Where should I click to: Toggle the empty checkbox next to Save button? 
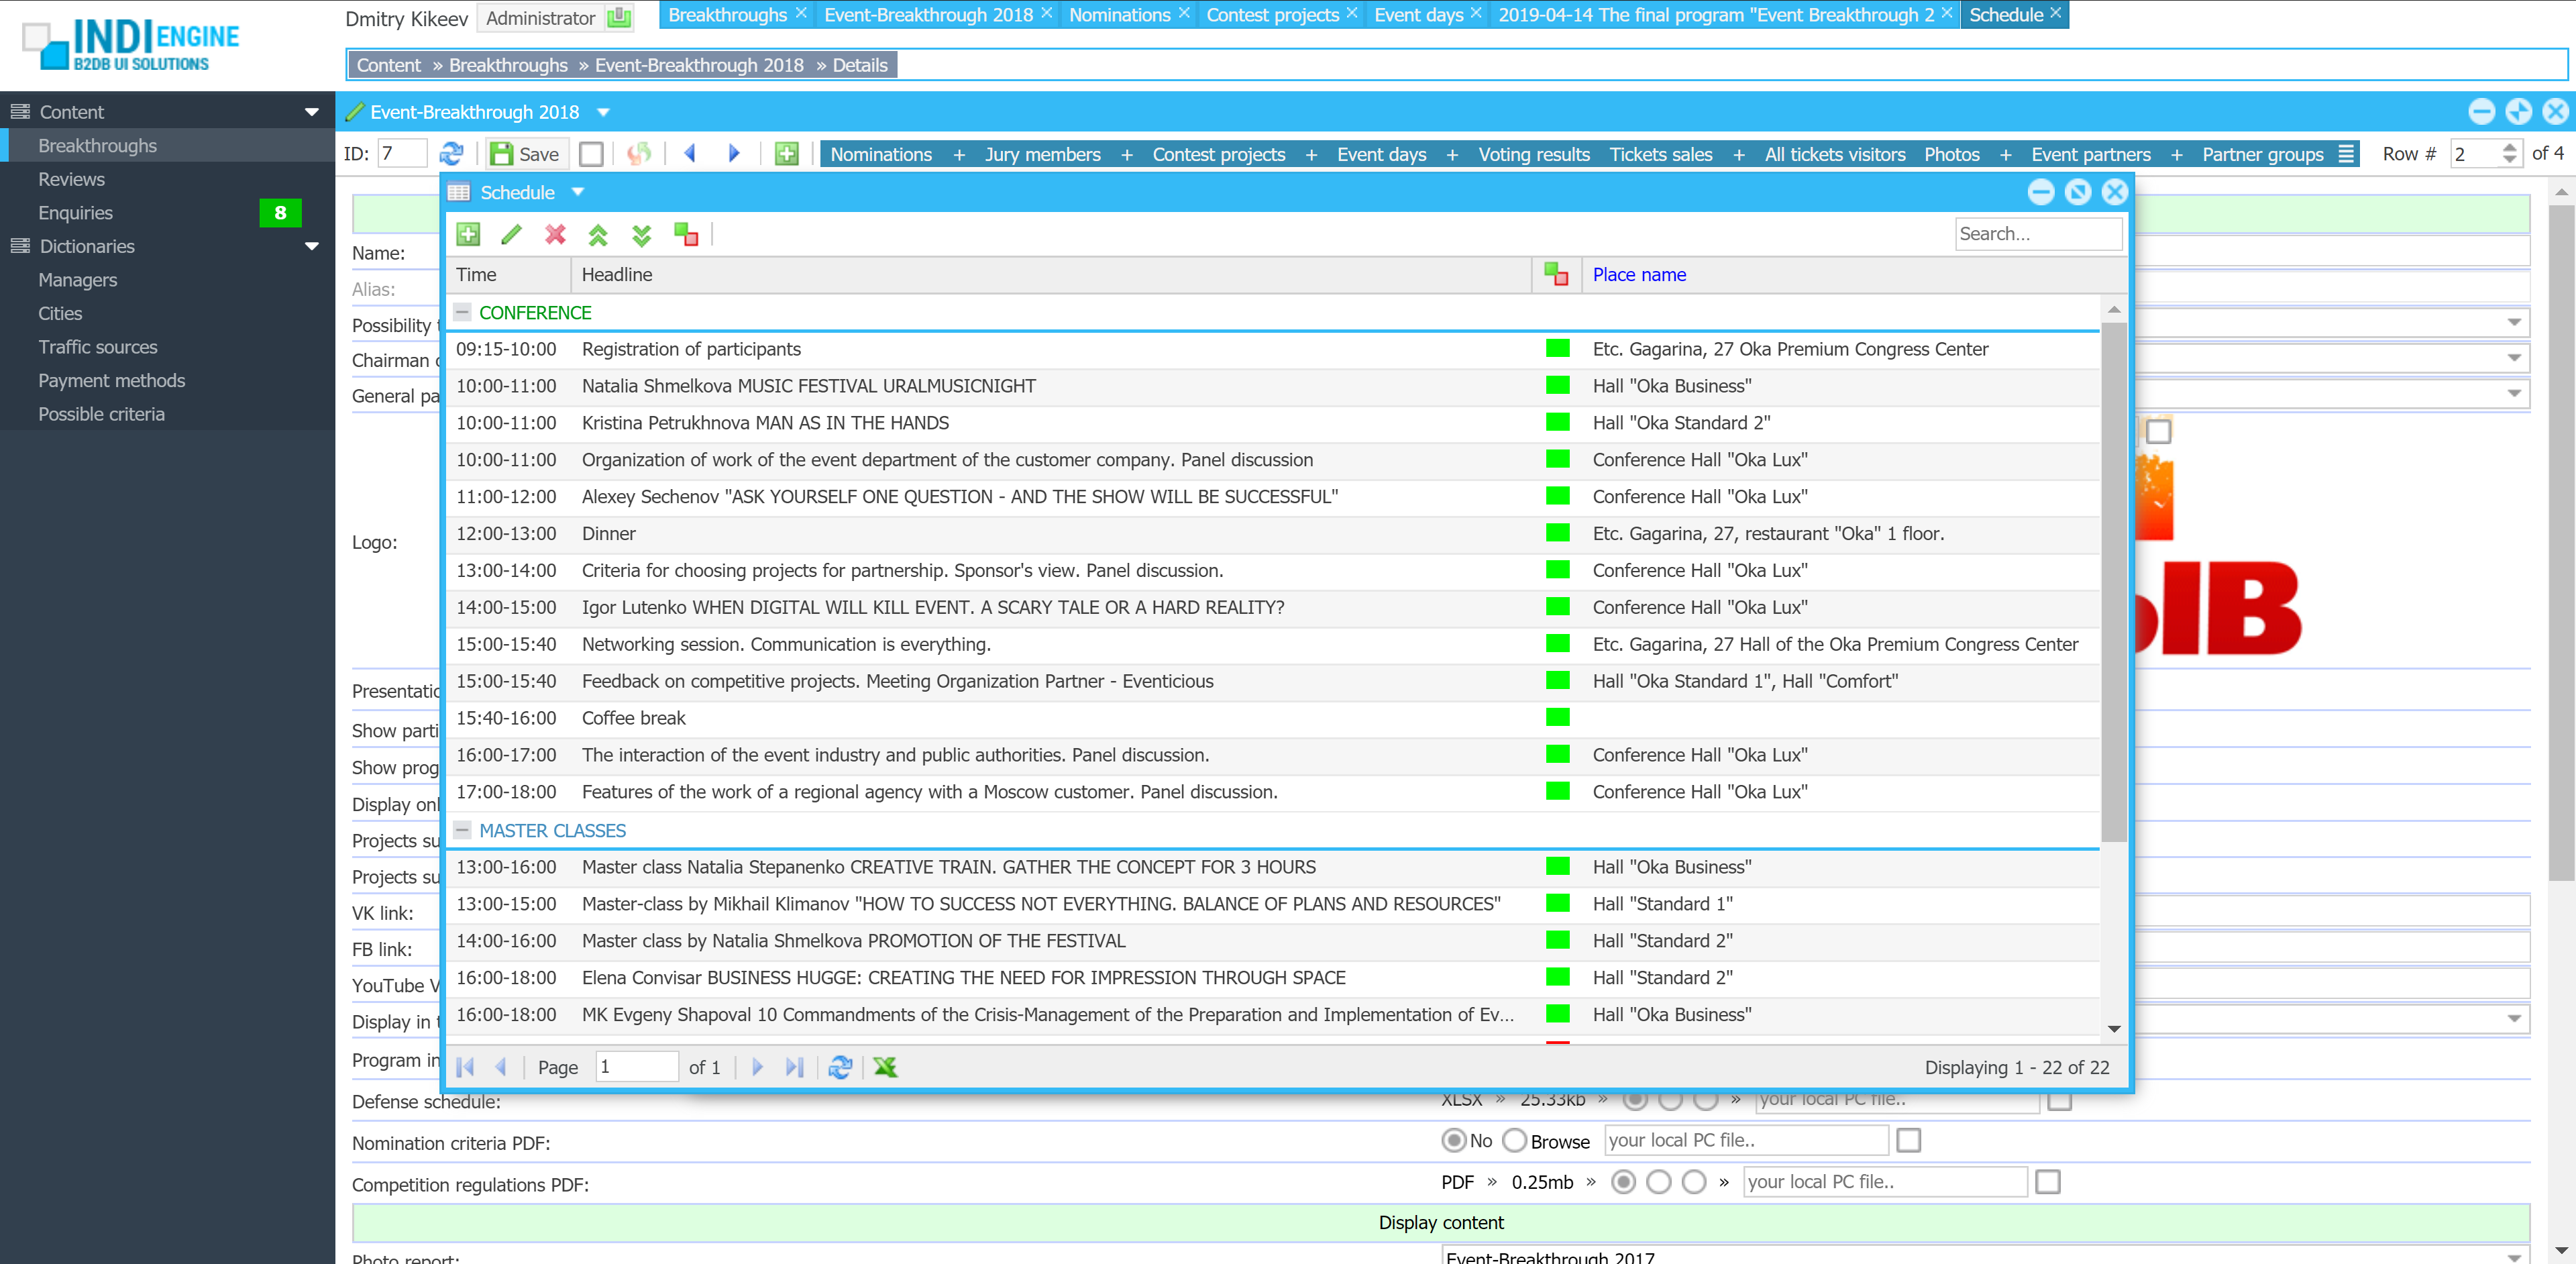591,153
